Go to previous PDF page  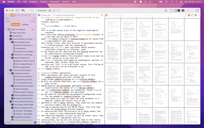tap(123, 15)
